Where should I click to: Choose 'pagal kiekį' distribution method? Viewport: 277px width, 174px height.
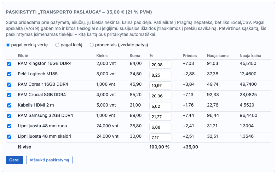click(57, 45)
